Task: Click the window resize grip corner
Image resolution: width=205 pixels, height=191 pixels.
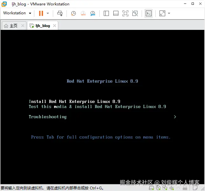Action: point(203,189)
